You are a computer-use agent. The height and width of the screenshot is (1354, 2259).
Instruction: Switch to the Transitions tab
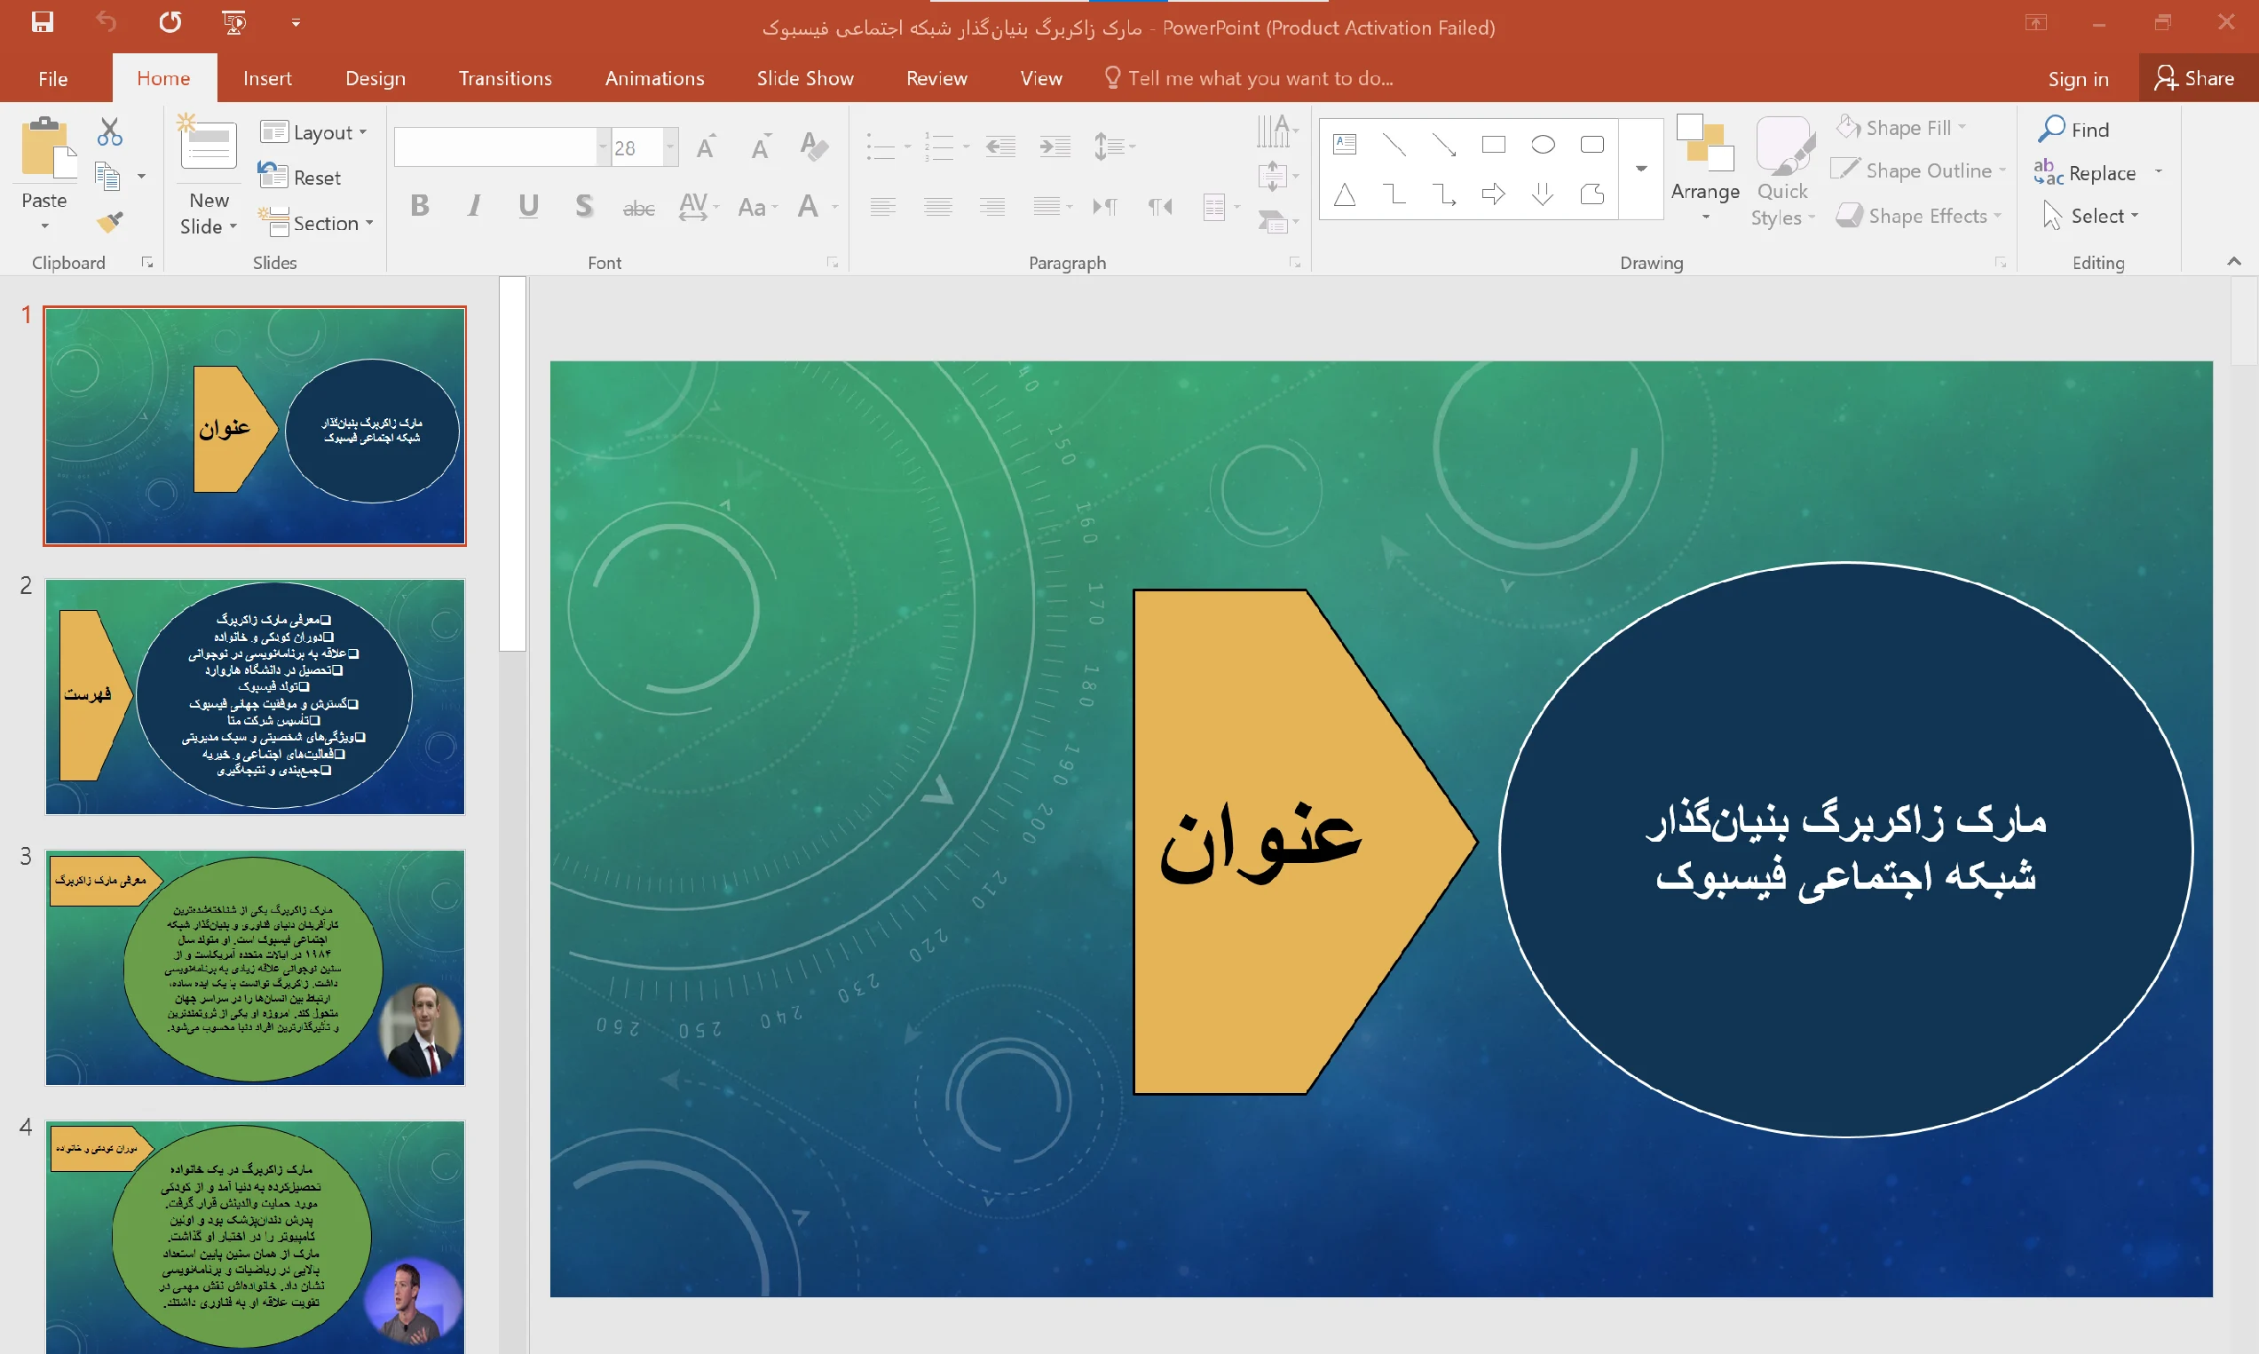[505, 78]
